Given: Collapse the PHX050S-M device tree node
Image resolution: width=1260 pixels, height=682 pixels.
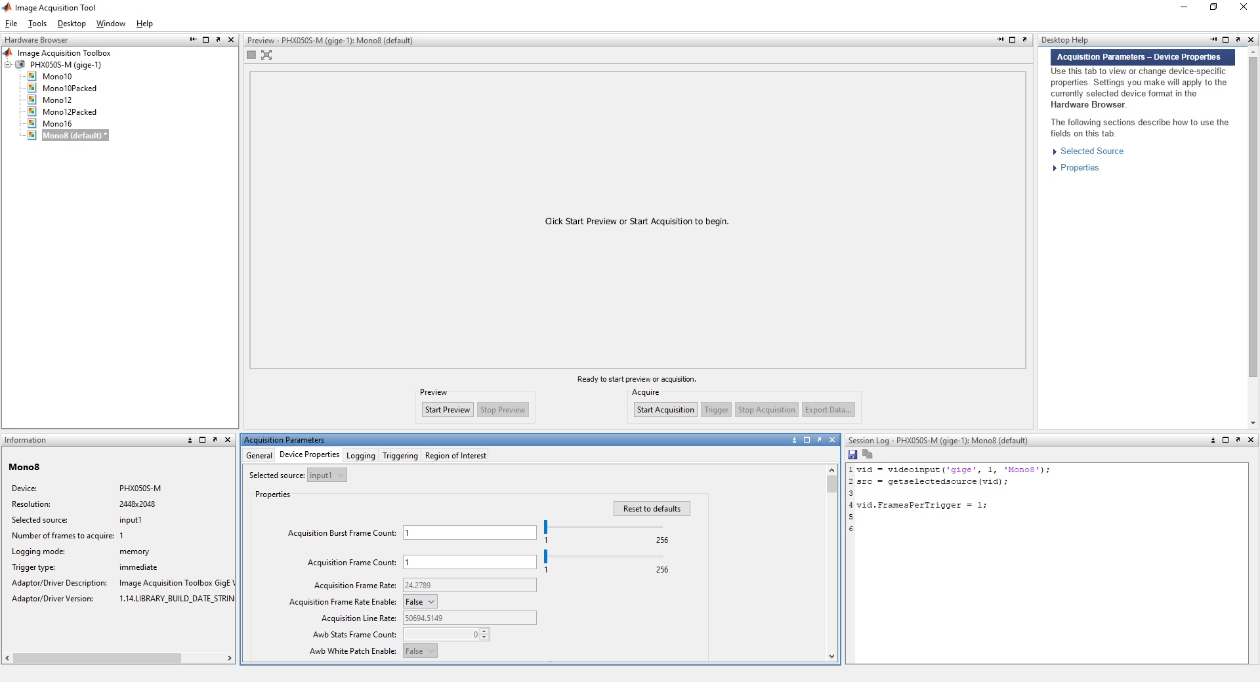Looking at the screenshot, I should [x=8, y=64].
